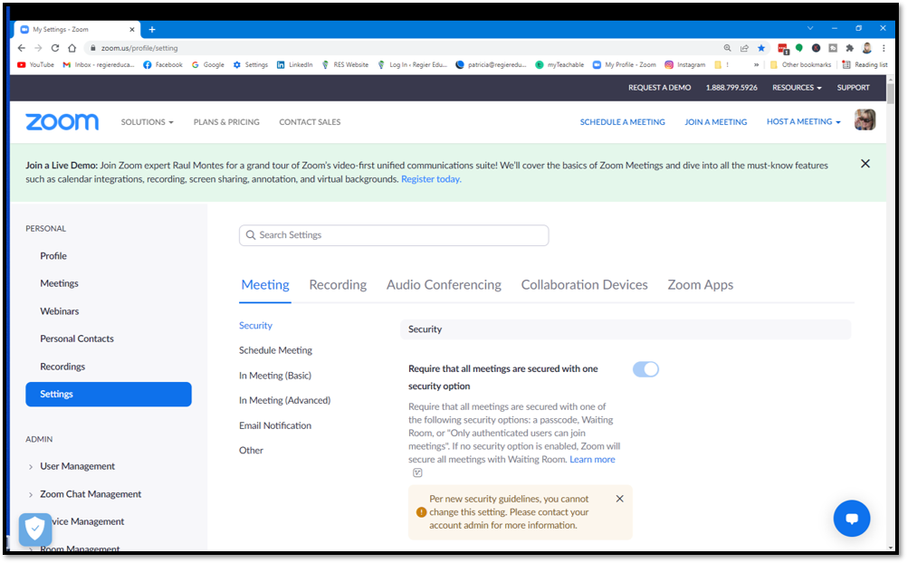Open the blue chat help bubble
This screenshot has width=907, height=563.
click(852, 519)
